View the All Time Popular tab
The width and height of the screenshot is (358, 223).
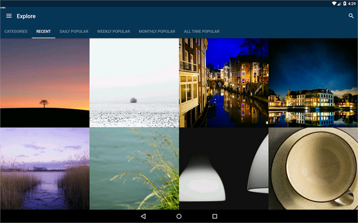tap(202, 31)
